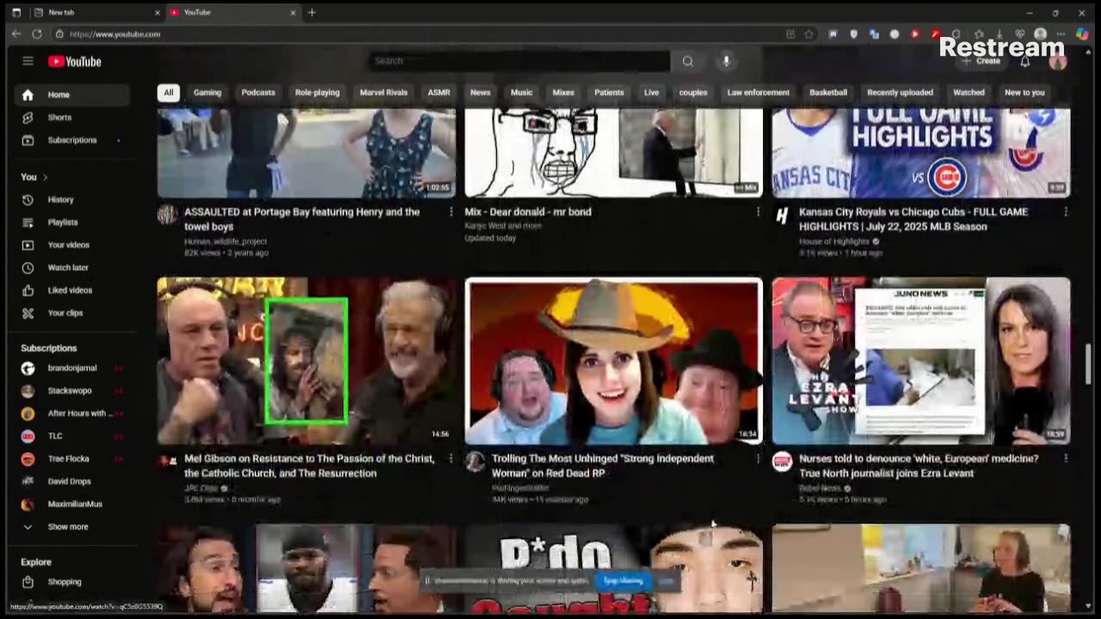Open Shopping under Explore
The width and height of the screenshot is (1101, 619).
72,582
